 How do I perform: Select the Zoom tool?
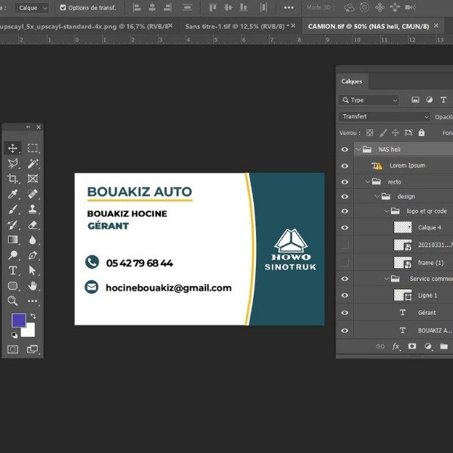tap(13, 300)
